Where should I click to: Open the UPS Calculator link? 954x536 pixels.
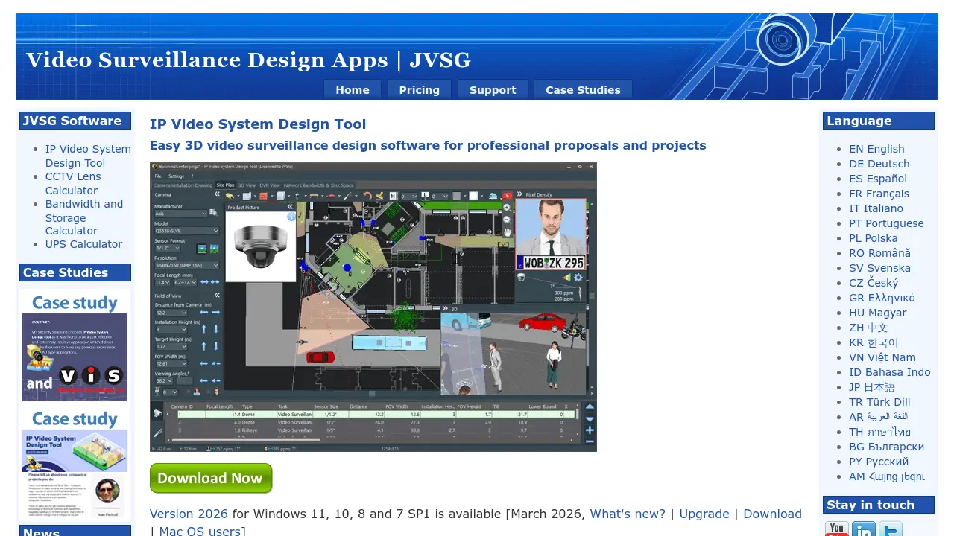83,244
